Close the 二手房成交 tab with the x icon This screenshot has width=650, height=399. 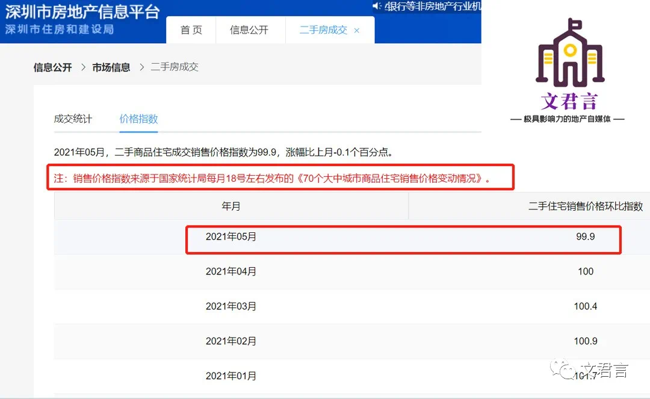pos(356,30)
